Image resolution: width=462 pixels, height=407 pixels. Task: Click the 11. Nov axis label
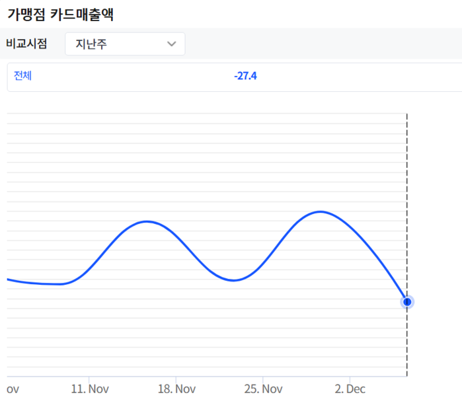[x=90, y=389]
